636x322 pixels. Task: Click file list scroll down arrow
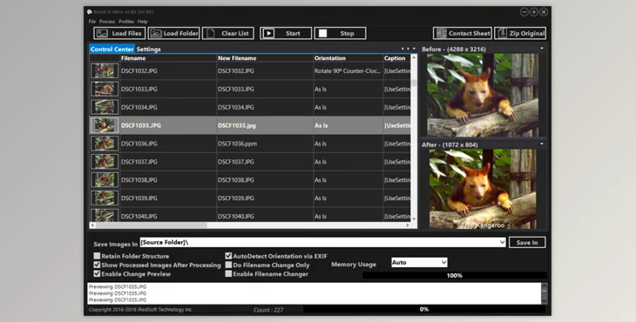click(x=414, y=218)
